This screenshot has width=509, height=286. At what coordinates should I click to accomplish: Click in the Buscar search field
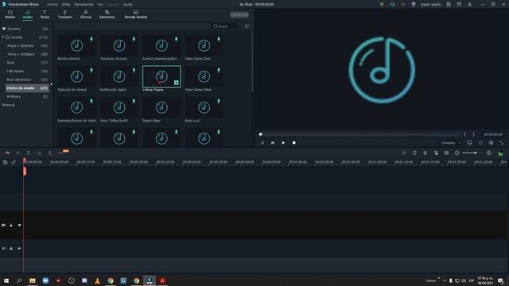click(x=224, y=26)
